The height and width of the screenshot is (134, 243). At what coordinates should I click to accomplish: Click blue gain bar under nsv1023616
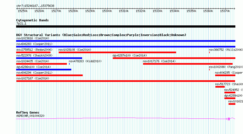(x=126, y=41)
